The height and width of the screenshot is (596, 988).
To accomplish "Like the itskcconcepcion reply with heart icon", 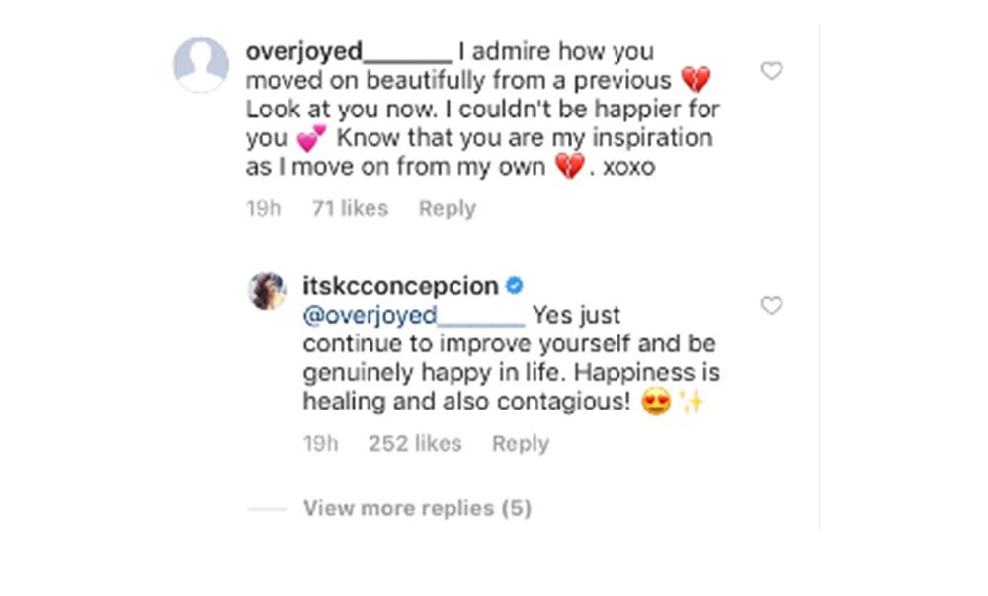I will pos(771,306).
